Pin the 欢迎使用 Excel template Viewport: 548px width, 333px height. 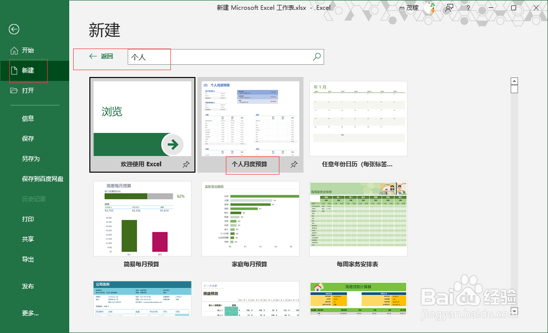186,164
